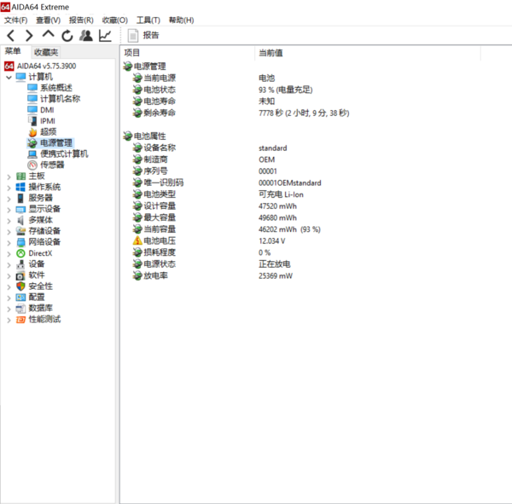
Task: Click the 软件 software icon
Action: pos(20,275)
